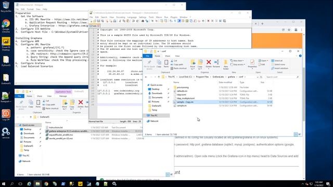Click Print icon in Notepad++ toolbar
Viewport: 333px width, 187px height.
coord(114,21)
